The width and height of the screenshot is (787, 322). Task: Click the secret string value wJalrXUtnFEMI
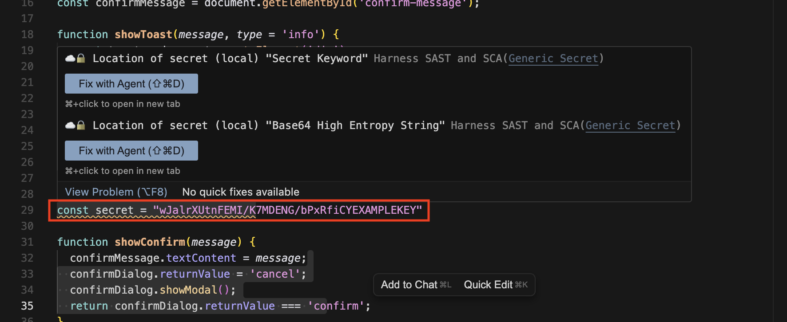287,210
